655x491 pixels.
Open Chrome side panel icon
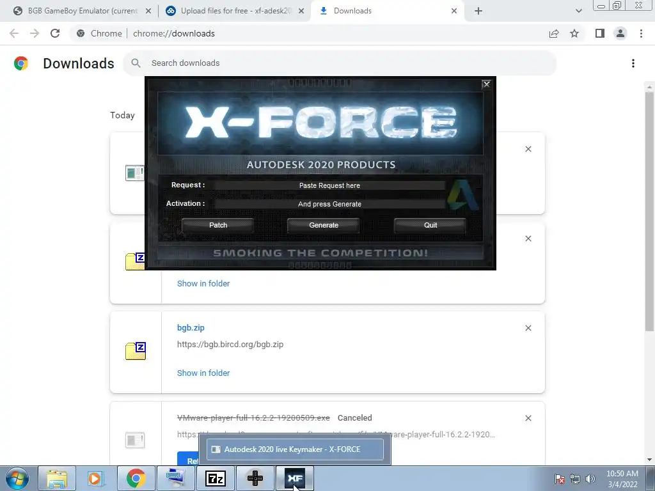[600, 33]
